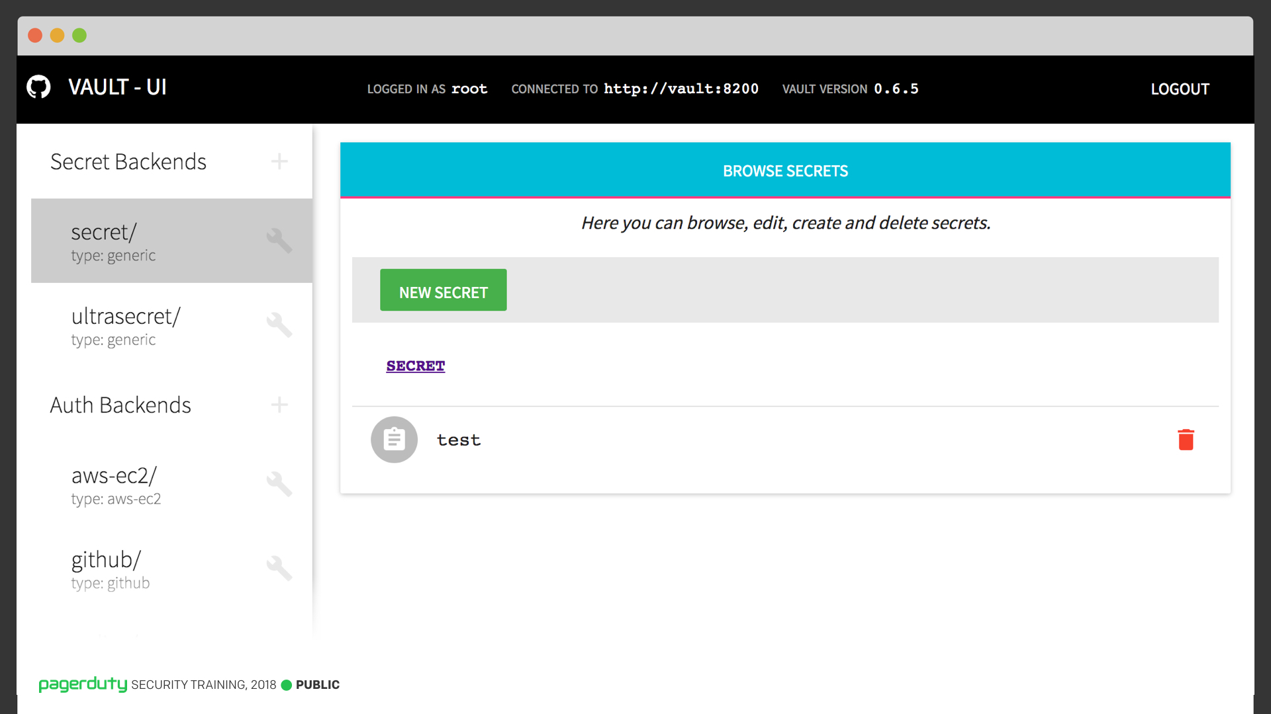Viewport: 1271px width, 714px height.
Task: Click the BROWSE SECRETS header tab
Action: (785, 171)
